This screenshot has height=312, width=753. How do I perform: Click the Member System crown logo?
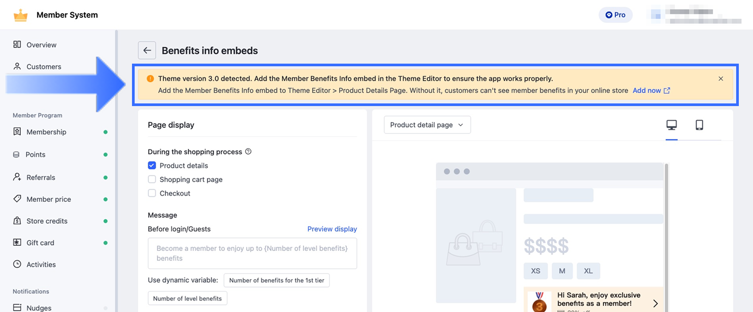point(21,15)
